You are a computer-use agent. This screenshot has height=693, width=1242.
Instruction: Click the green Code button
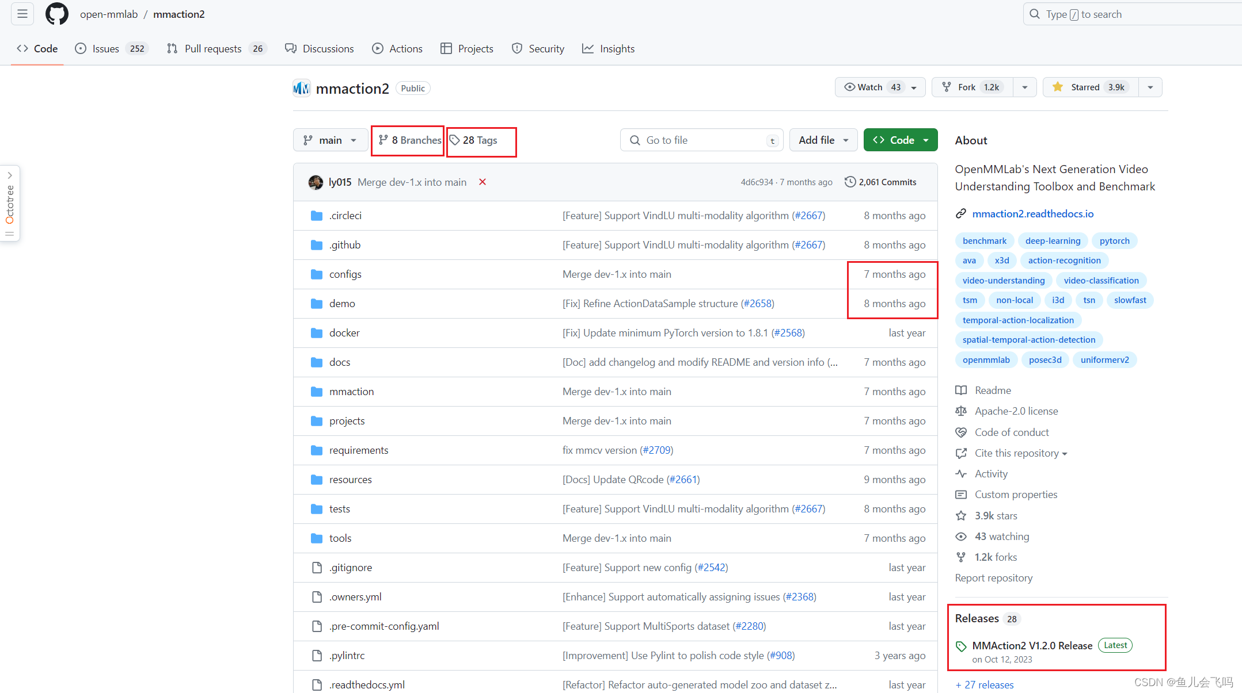[x=900, y=140]
